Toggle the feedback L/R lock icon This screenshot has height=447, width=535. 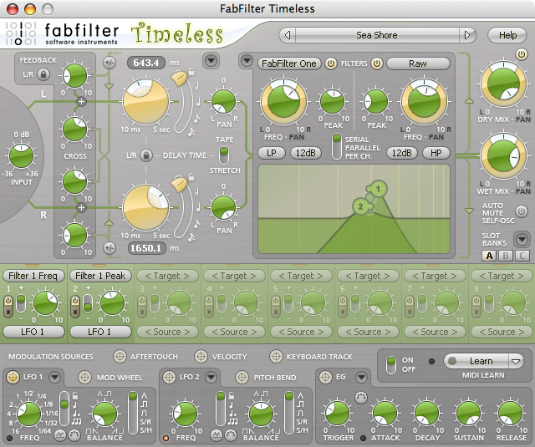pyautogui.click(x=43, y=74)
